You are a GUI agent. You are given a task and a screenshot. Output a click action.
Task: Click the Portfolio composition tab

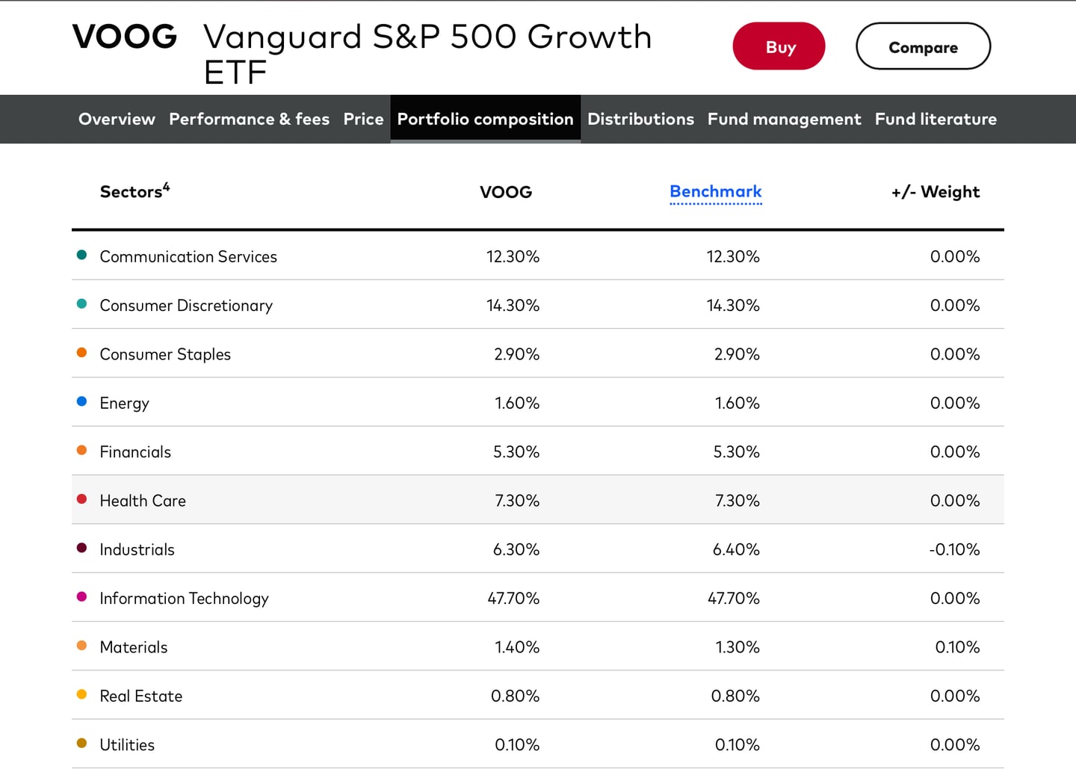click(485, 119)
